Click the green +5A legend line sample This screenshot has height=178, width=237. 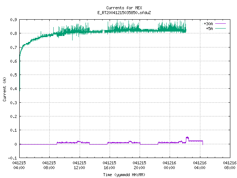click(220, 28)
